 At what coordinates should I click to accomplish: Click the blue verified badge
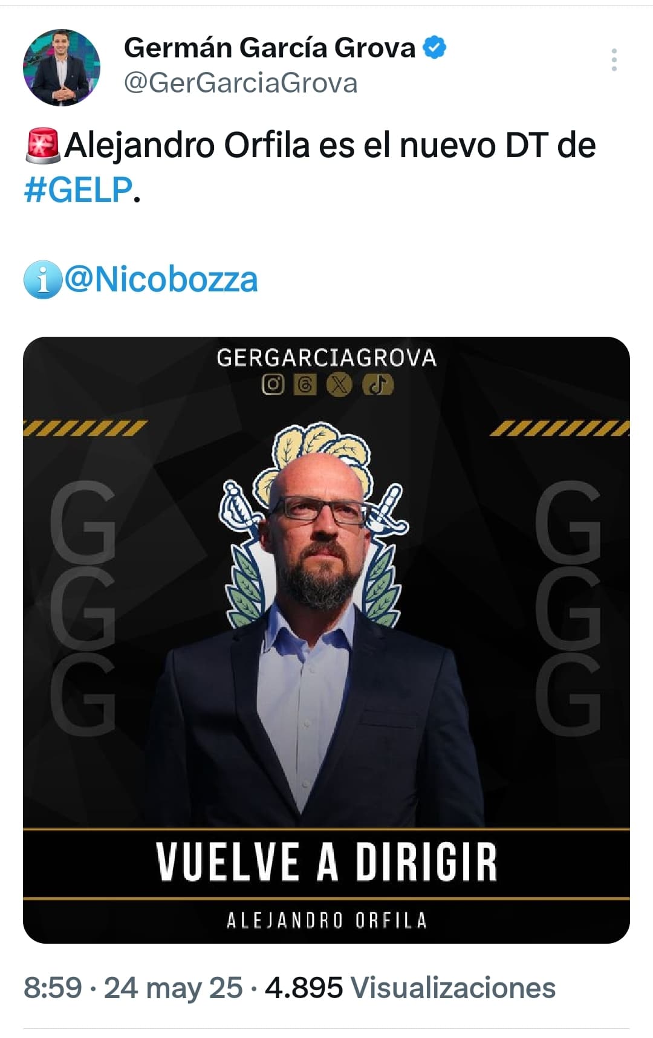pos(434,48)
